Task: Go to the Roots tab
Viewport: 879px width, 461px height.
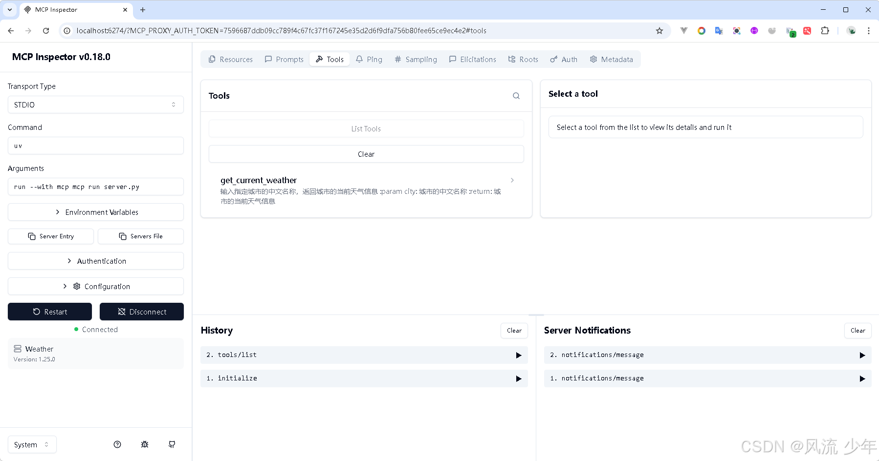Action: point(523,59)
